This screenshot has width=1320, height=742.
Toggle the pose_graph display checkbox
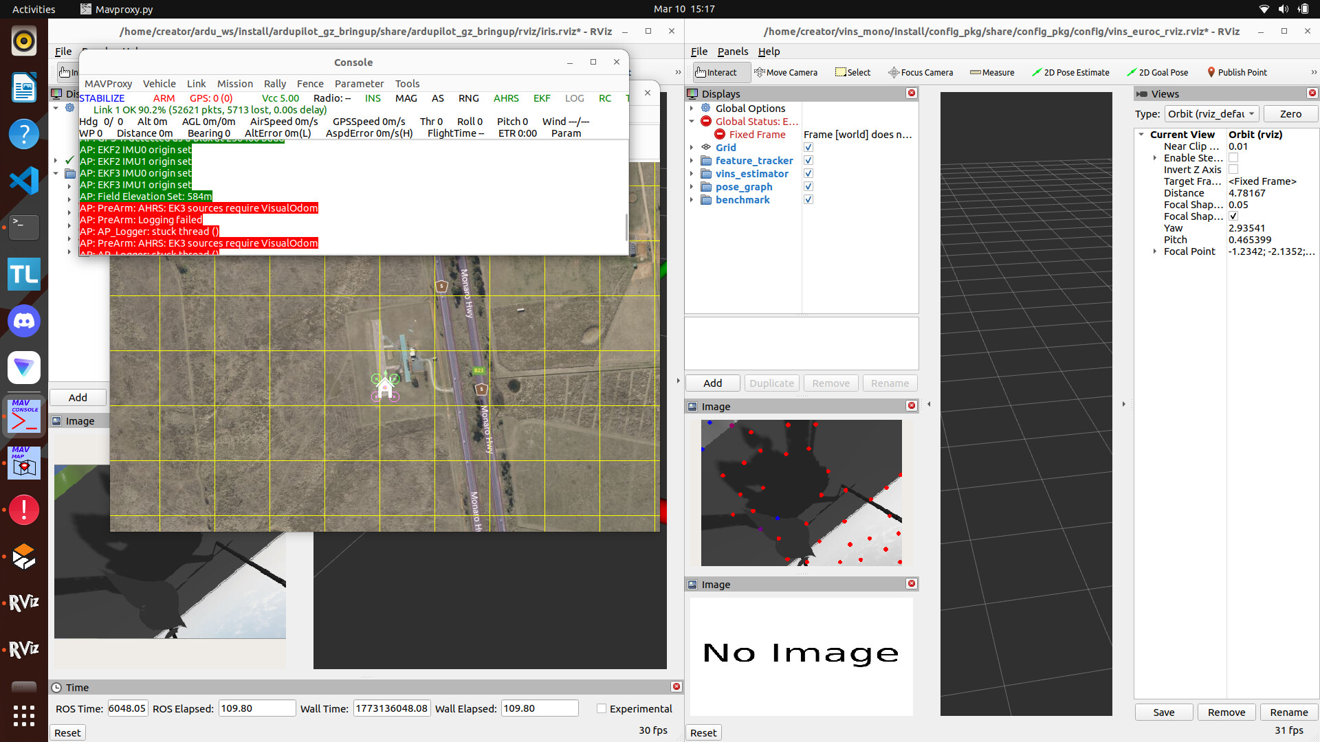[x=808, y=186]
